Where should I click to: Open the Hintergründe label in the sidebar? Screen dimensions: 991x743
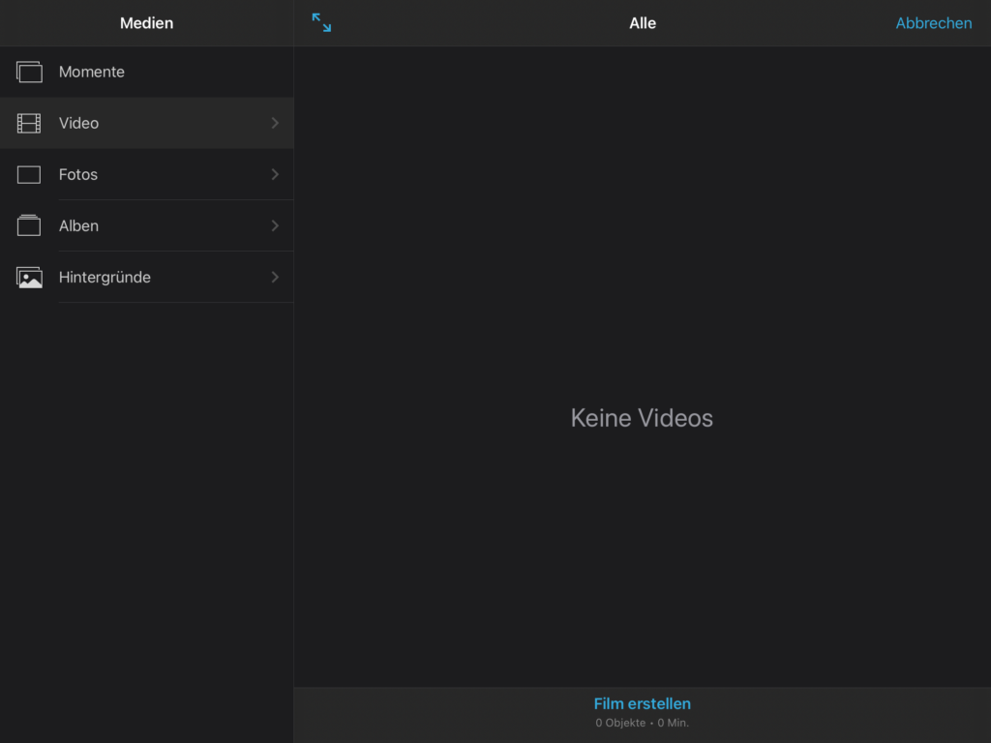[105, 277]
